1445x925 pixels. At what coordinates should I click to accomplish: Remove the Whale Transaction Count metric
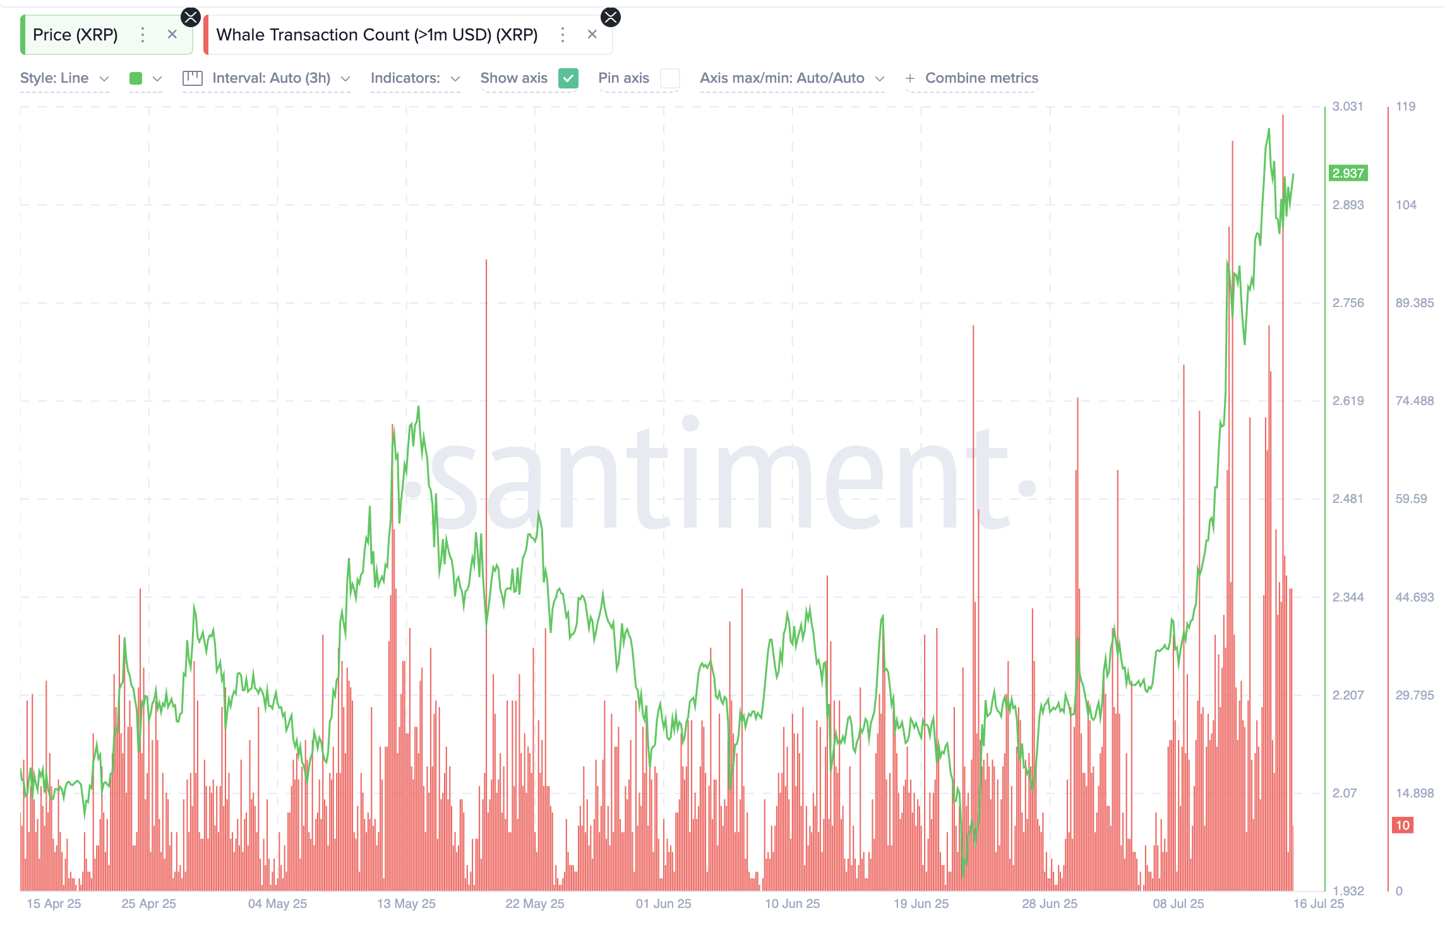[x=592, y=35]
